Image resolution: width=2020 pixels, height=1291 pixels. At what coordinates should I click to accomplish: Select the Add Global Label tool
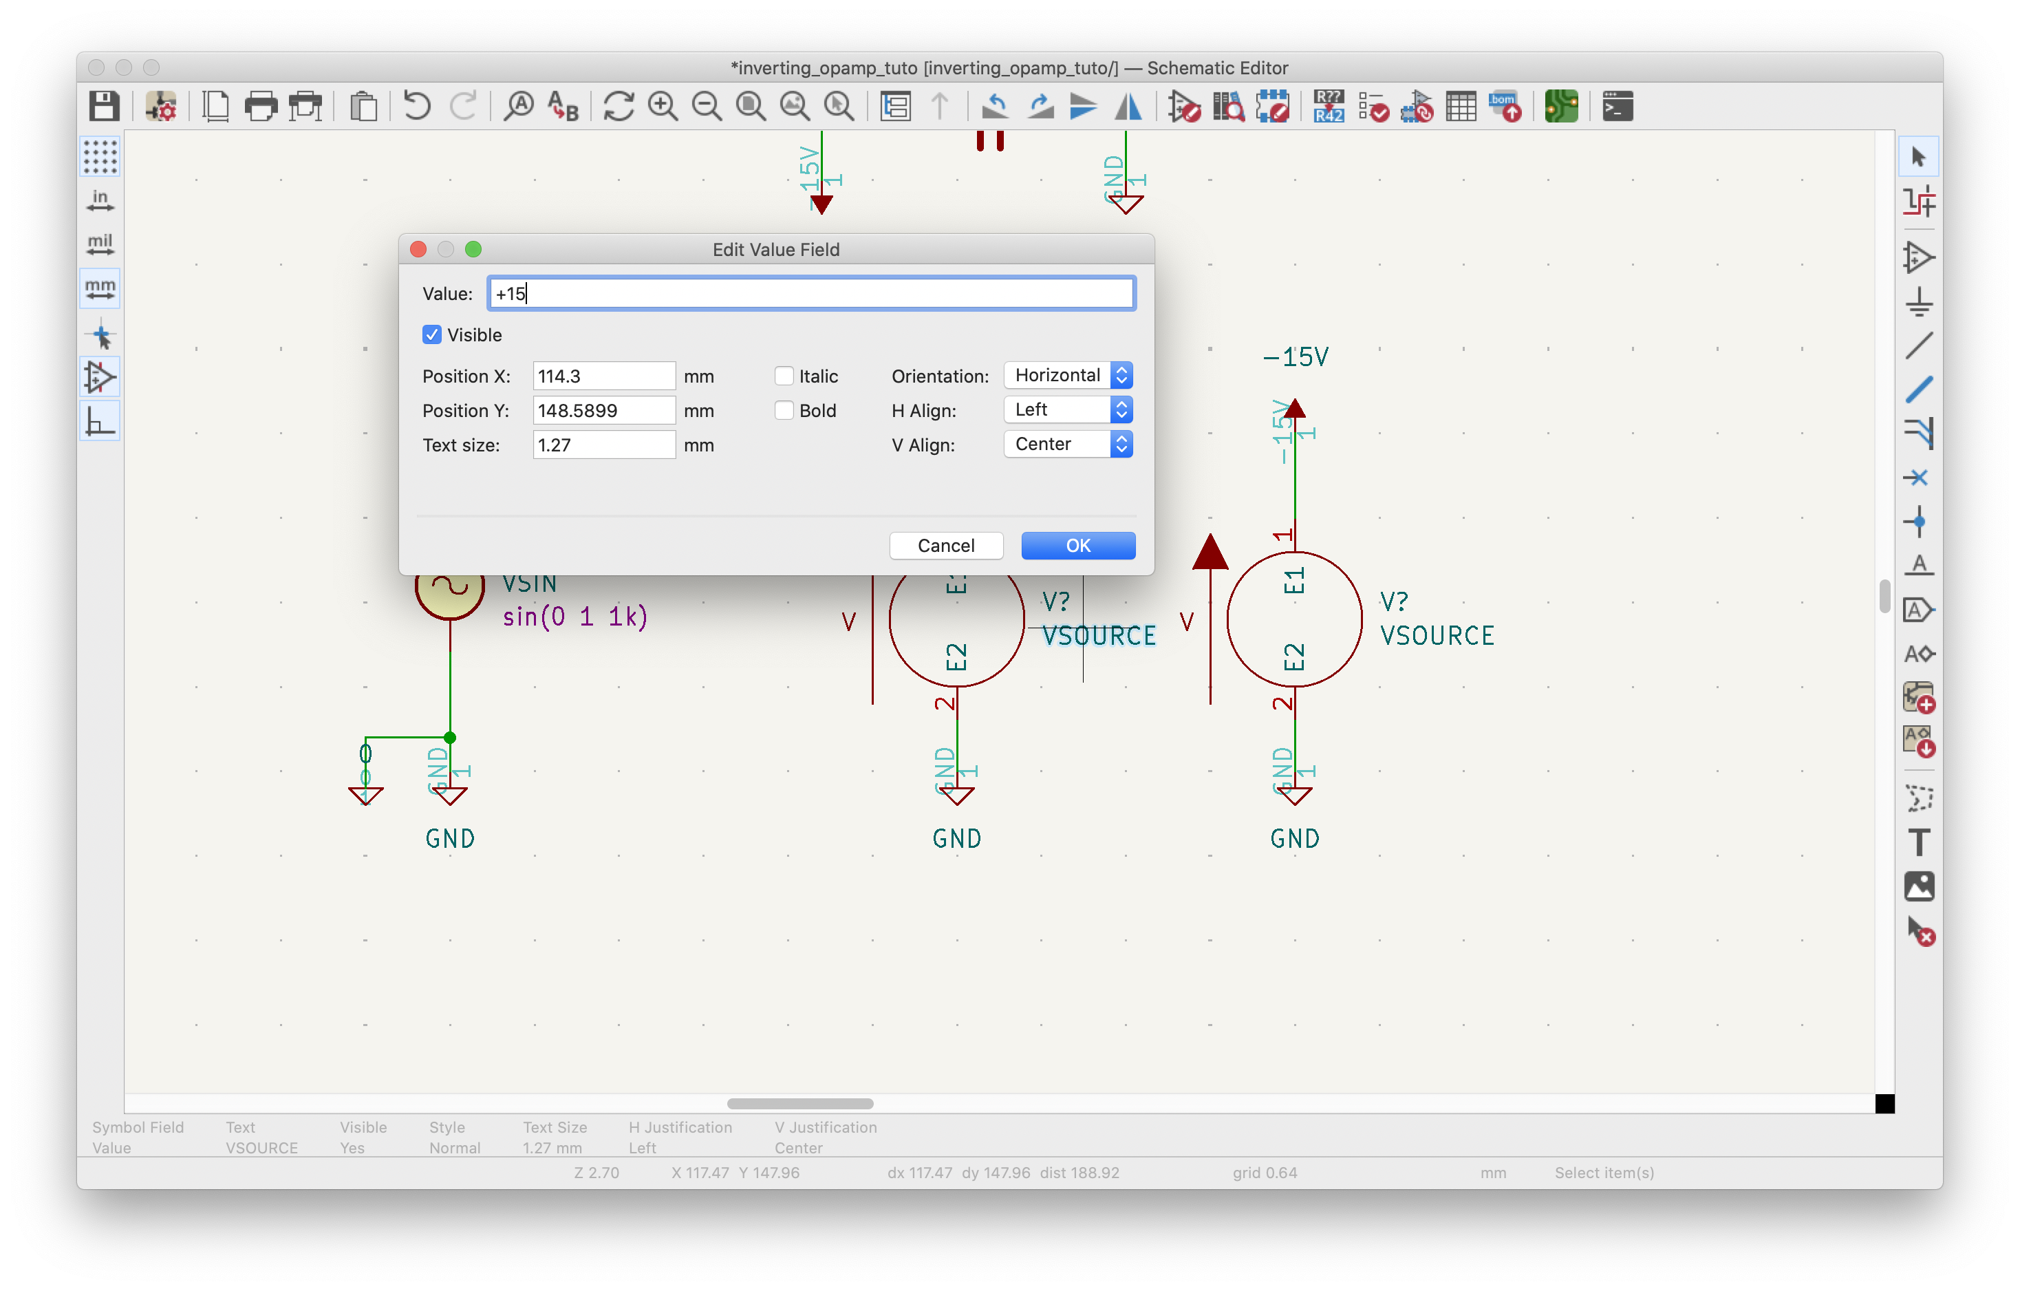[1918, 610]
